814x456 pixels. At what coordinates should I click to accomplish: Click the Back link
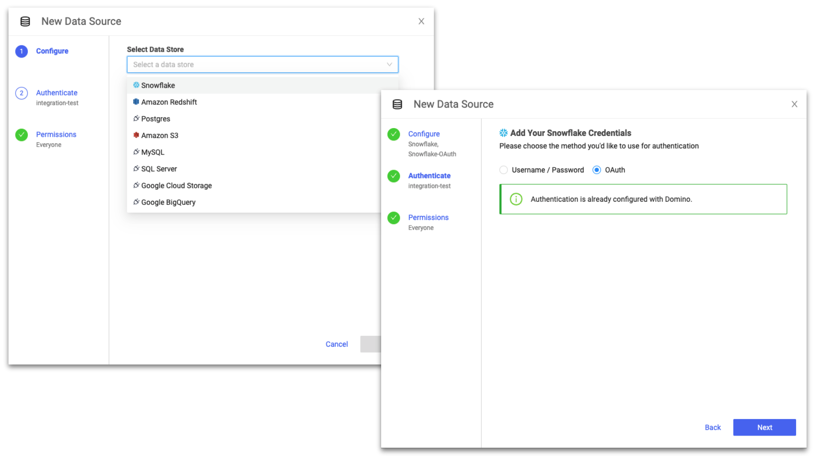712,428
